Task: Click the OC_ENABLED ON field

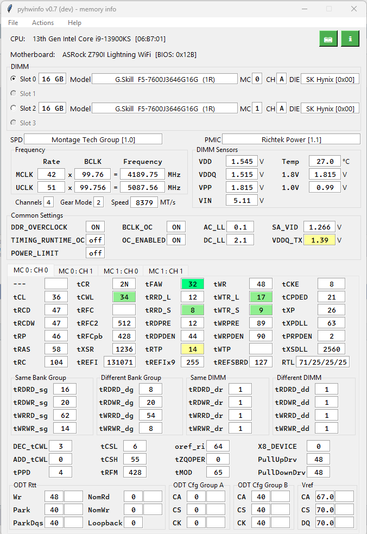Action: click(x=176, y=240)
